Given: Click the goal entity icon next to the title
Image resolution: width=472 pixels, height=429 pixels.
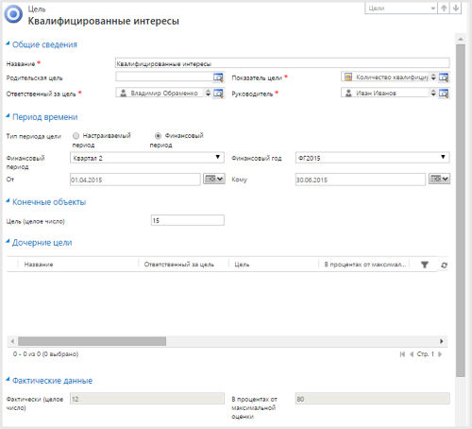Looking at the screenshot, I should point(13,14).
